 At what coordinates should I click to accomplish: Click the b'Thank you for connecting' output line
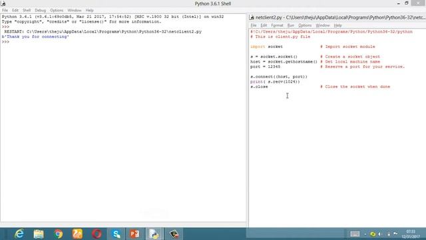point(35,37)
